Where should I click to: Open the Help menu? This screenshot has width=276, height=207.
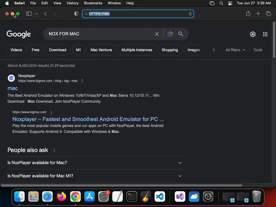click(x=130, y=3)
